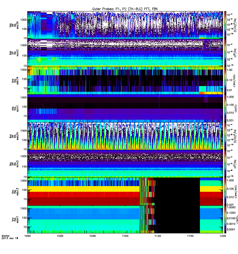Click the thc scm3 FFT spectrogram panel
Viewport: 238px width, 254px height.
[x=125, y=164]
